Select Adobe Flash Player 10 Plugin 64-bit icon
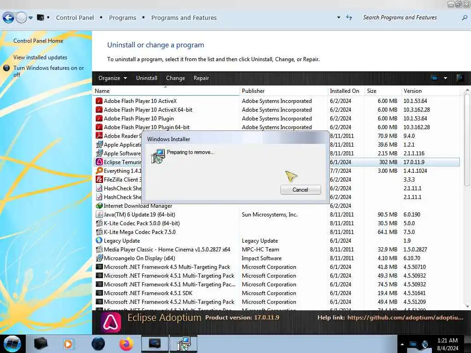The height and width of the screenshot is (353, 471). (x=99, y=127)
